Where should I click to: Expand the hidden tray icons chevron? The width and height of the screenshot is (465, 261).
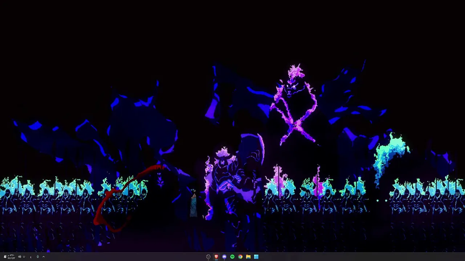point(44,257)
